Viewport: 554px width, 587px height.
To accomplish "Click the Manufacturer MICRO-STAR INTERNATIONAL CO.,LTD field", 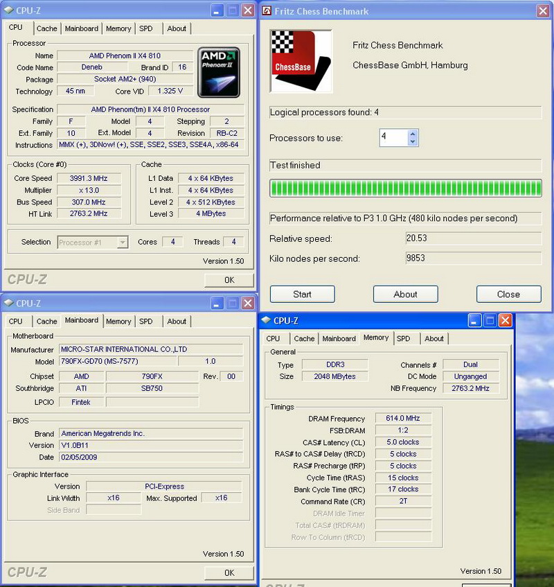I will [151, 349].
